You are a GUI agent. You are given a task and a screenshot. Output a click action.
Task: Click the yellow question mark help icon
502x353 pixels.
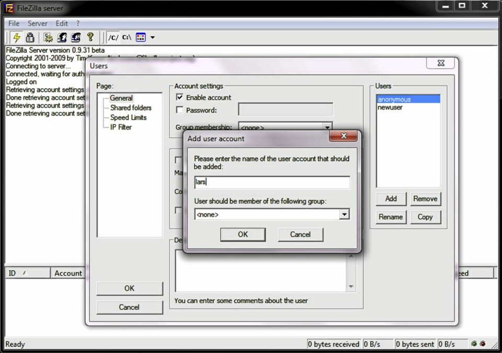pos(90,37)
